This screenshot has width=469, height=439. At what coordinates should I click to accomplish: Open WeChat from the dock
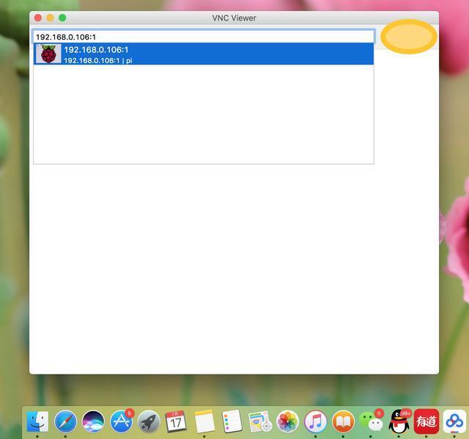pyautogui.click(x=371, y=421)
